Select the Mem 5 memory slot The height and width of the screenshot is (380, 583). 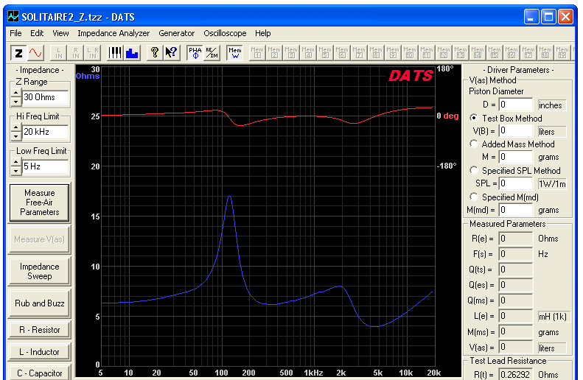tap(325, 53)
